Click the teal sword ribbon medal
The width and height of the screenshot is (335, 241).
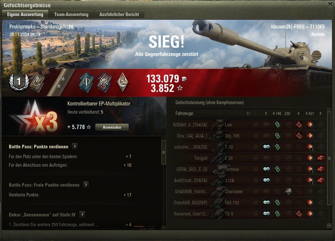86,82
